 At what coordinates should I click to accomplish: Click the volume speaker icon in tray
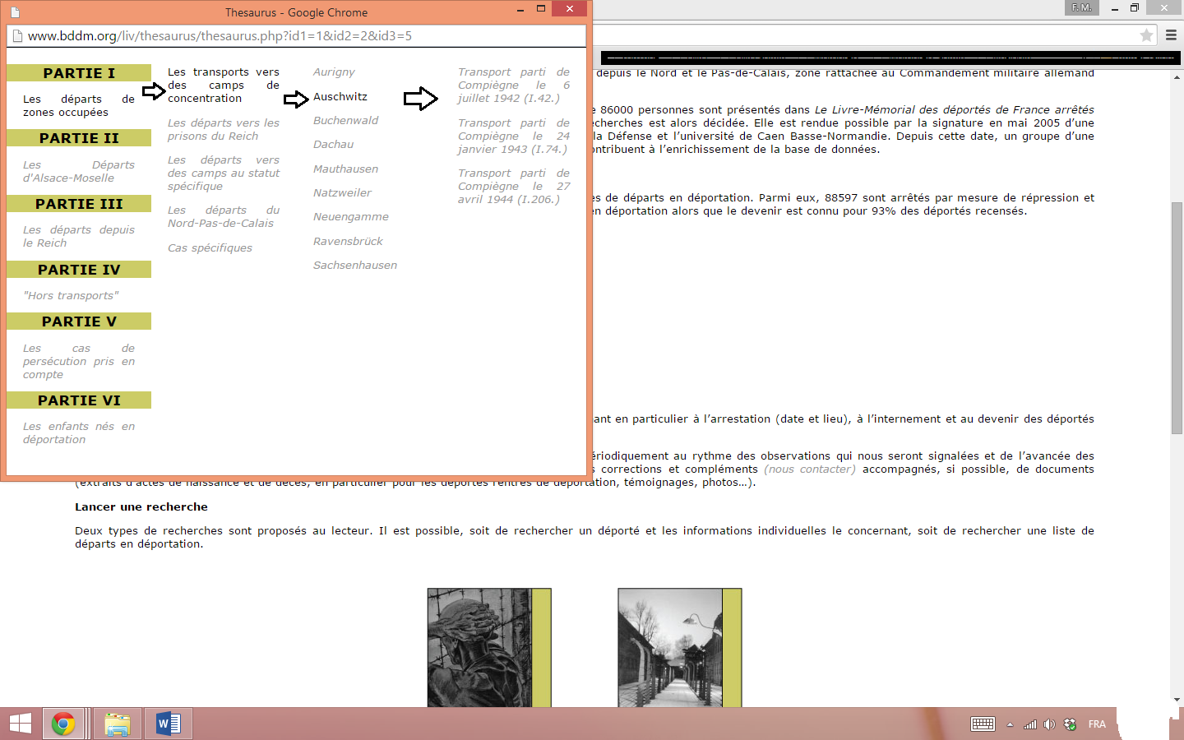tap(1049, 724)
